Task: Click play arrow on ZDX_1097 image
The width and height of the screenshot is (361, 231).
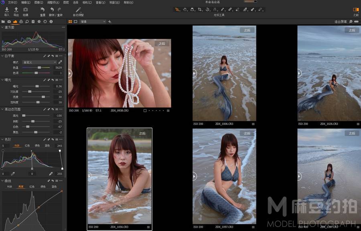Action: pos(195,176)
